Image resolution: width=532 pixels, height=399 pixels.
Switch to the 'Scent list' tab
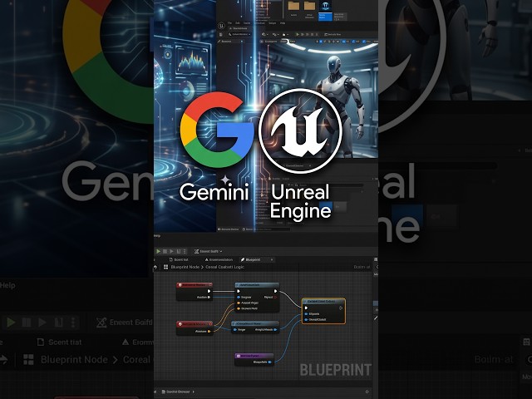[179, 259]
